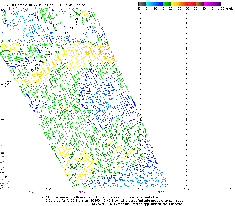The width and height of the screenshot is (235, 206).
Task: Click the "25" color scale label
Action: (x=179, y=9)
